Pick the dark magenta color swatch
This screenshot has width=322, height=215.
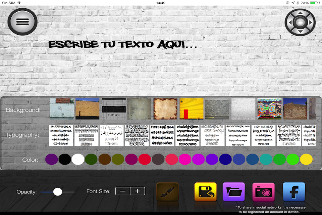coord(131,159)
